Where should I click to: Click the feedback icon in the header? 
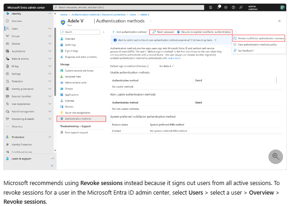click(241, 8)
